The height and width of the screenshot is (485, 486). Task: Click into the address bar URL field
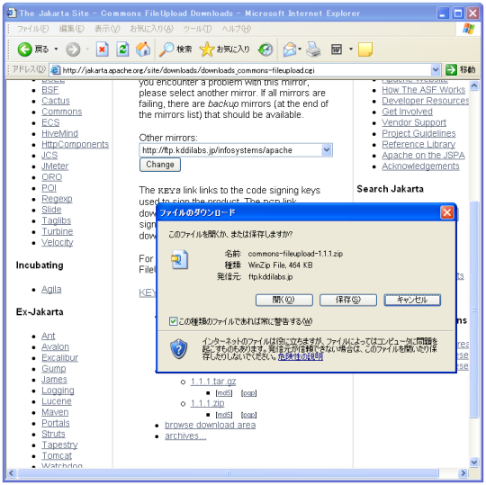[245, 70]
